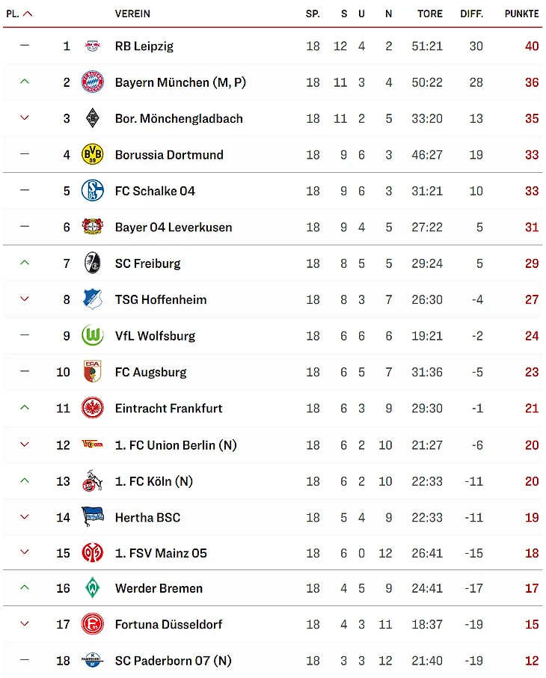Click the SC Paderborn 07 crest
The width and height of the screenshot is (546, 678).
(x=92, y=661)
